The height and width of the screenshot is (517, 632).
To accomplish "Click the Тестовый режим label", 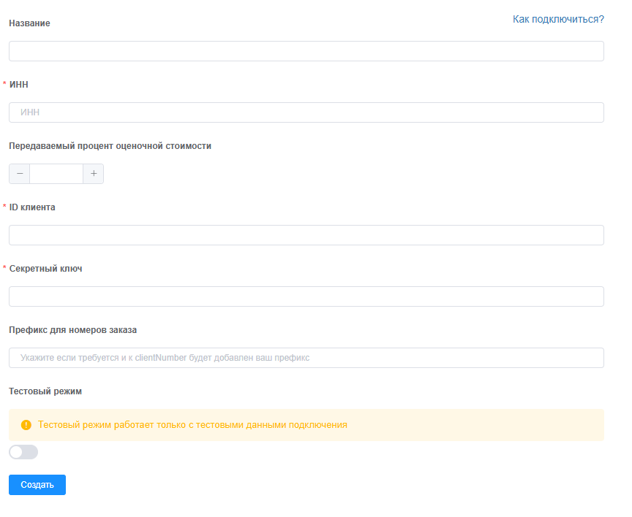I will pos(45,391).
